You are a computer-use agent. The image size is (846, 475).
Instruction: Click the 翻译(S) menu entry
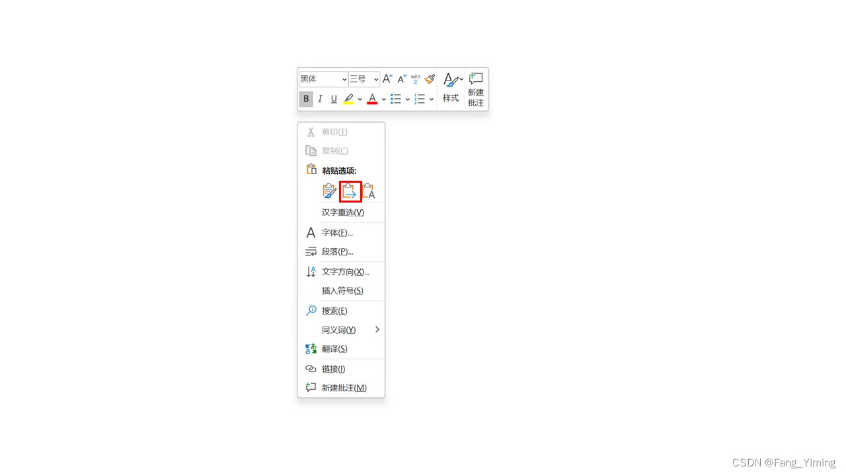[x=333, y=348]
